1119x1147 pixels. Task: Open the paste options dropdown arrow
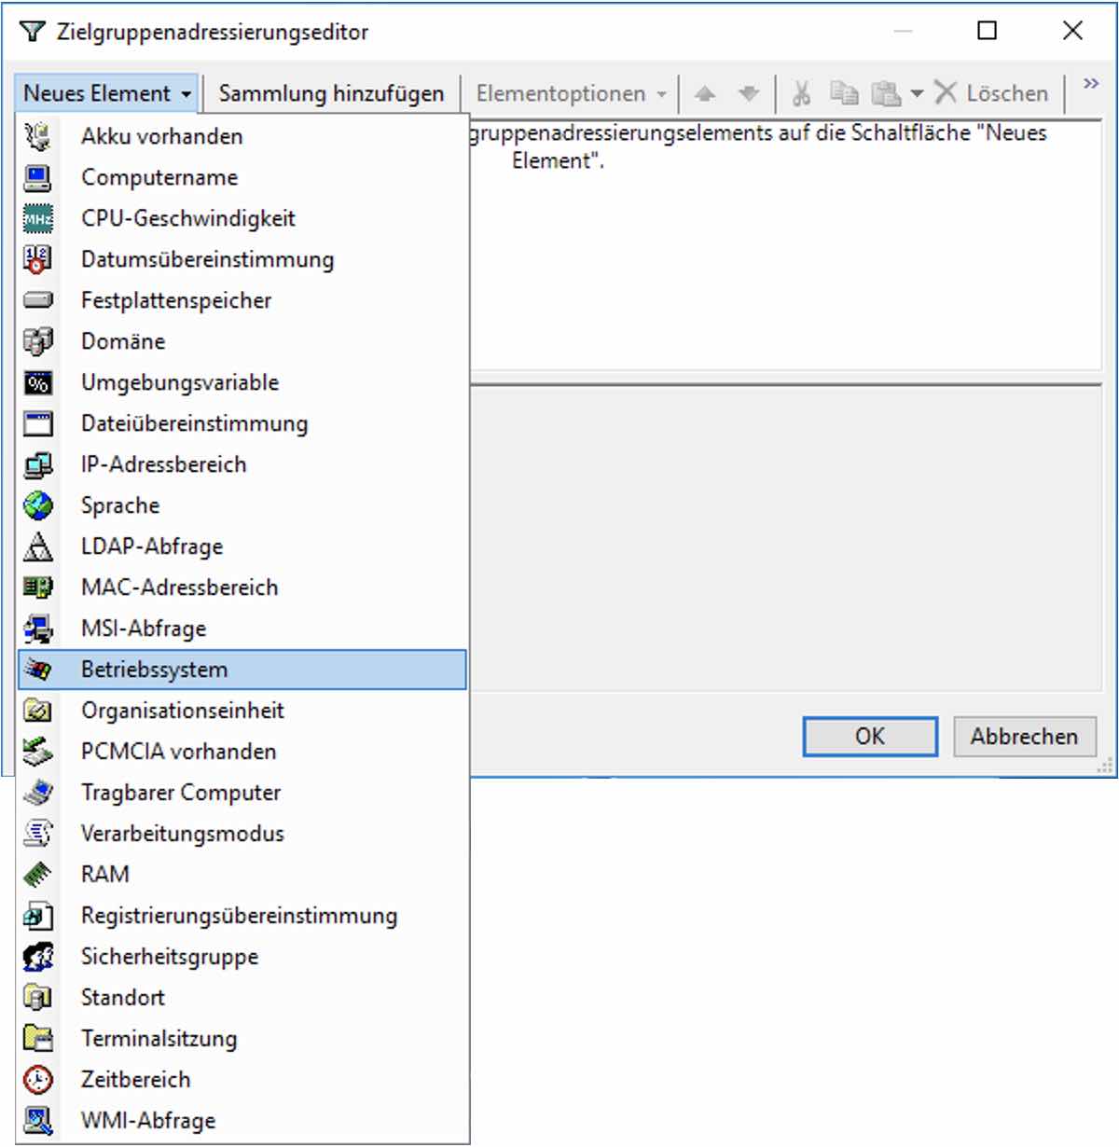coord(917,93)
